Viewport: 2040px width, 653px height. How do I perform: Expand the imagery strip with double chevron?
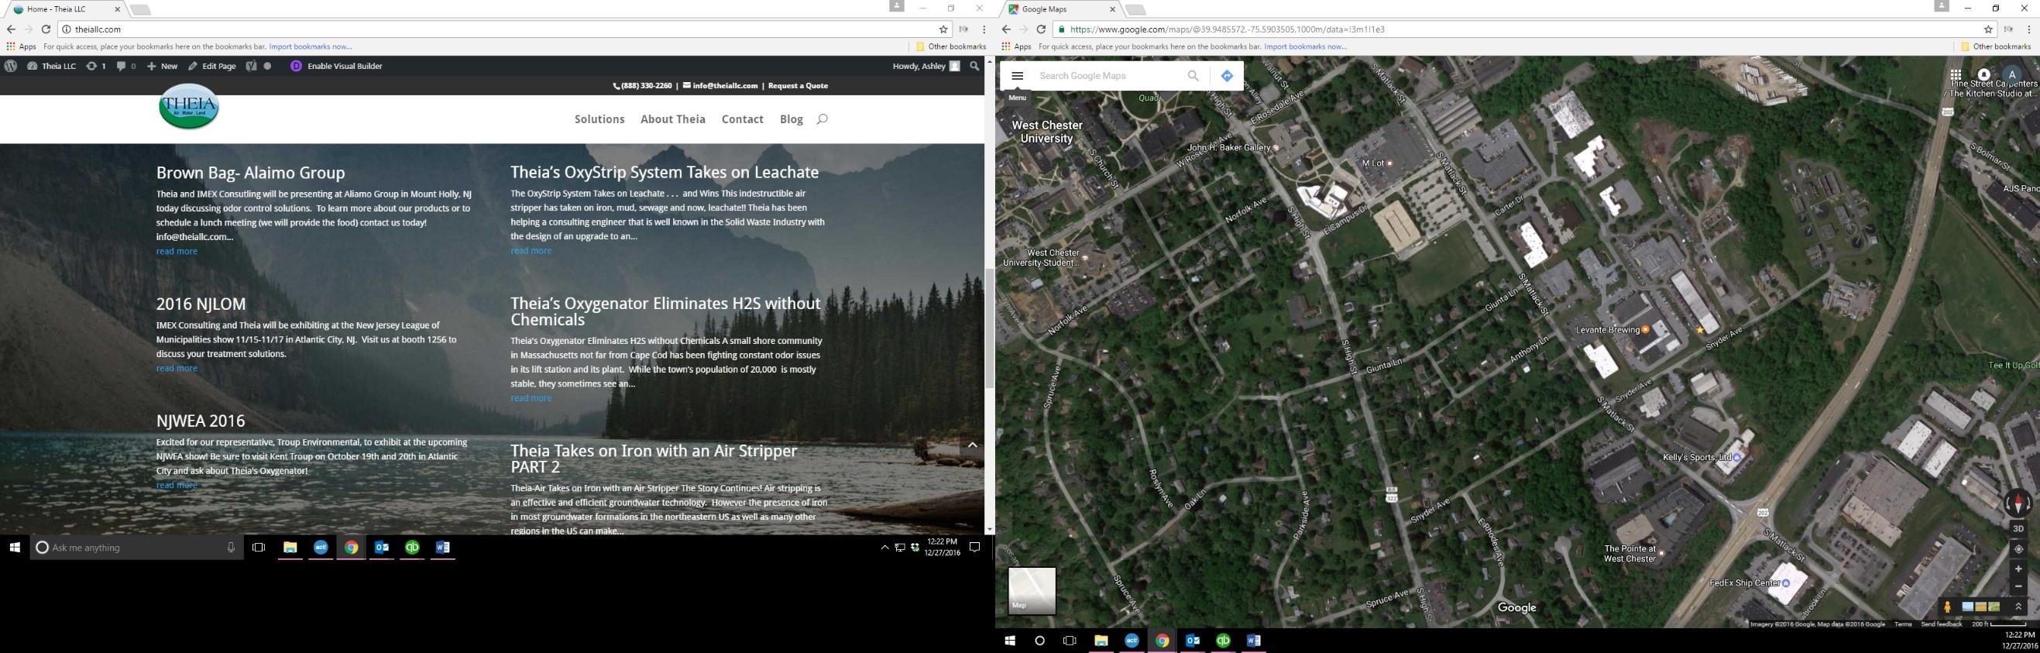[2018, 607]
